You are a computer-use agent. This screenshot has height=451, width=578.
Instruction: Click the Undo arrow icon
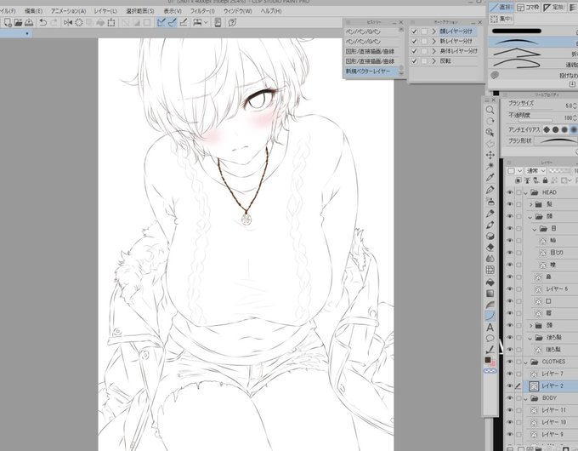43,22
